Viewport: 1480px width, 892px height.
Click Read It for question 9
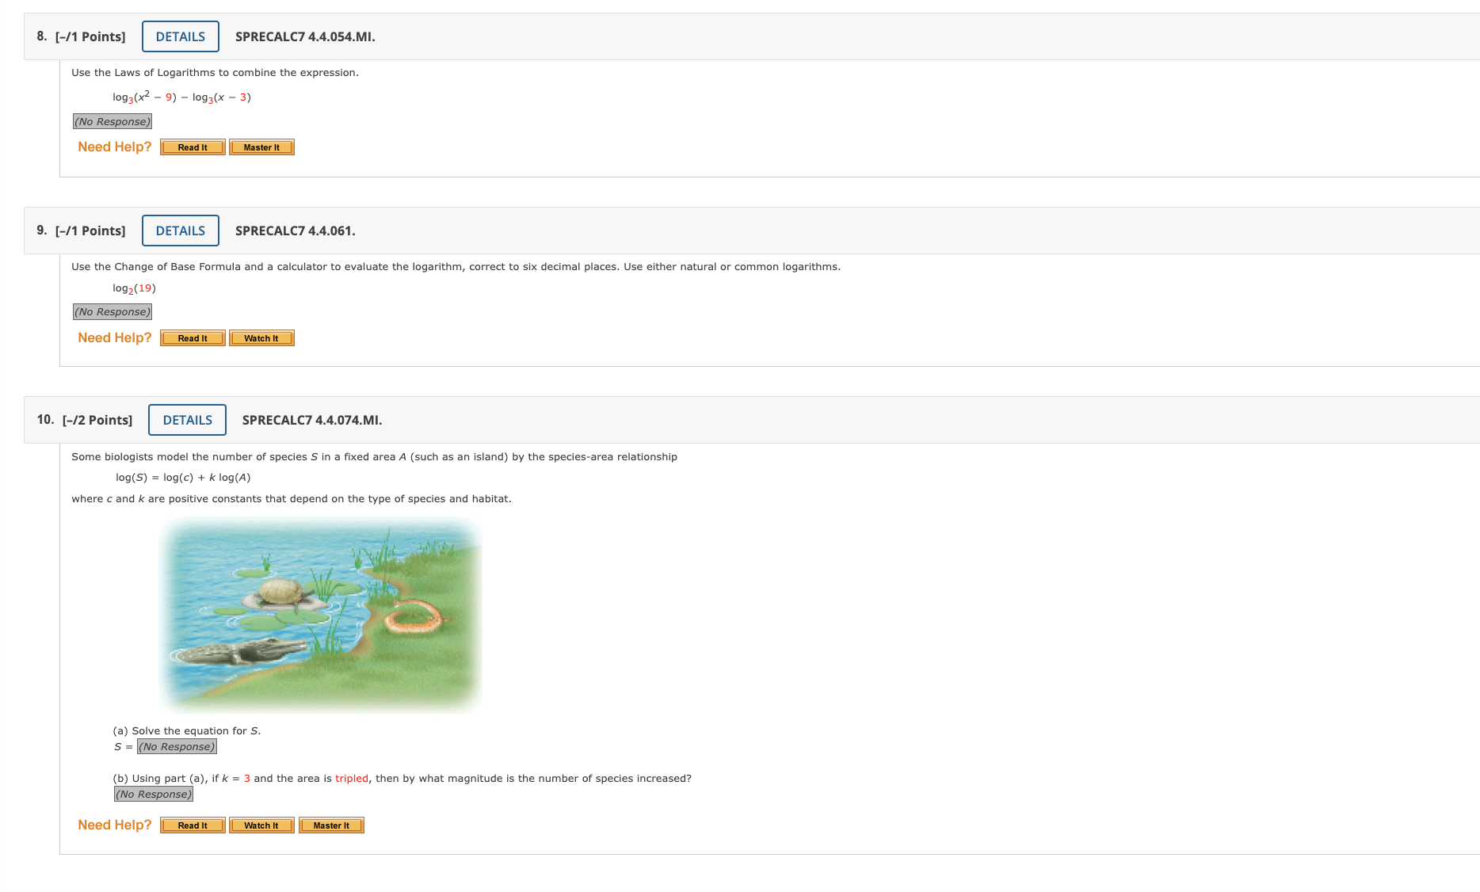pyautogui.click(x=193, y=338)
